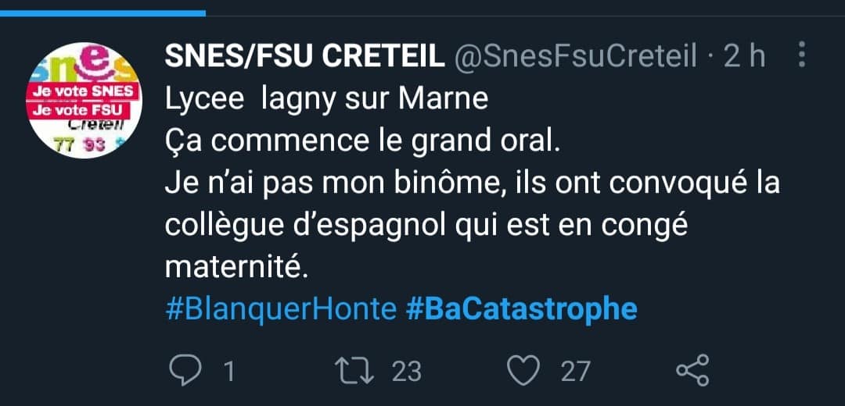Share the tweet via the share icon

pos(692,370)
